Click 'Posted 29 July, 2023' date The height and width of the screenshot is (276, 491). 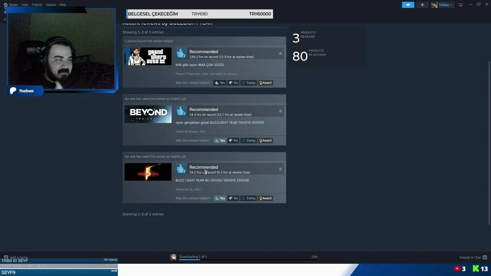[x=188, y=189]
